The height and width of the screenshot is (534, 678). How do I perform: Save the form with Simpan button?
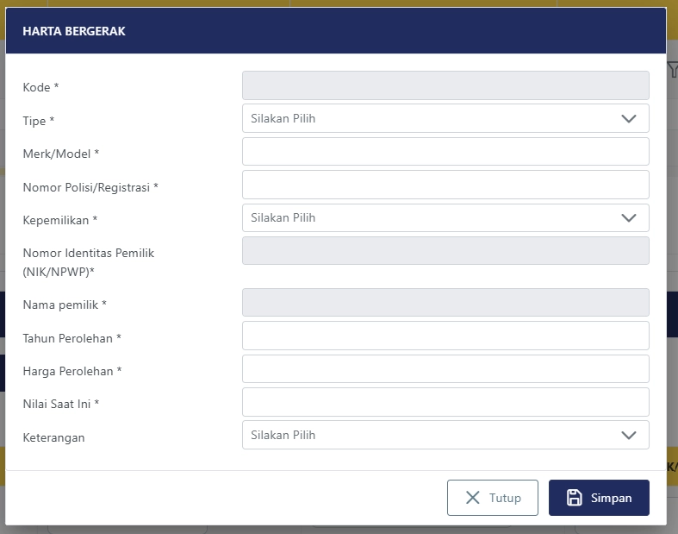coord(599,498)
